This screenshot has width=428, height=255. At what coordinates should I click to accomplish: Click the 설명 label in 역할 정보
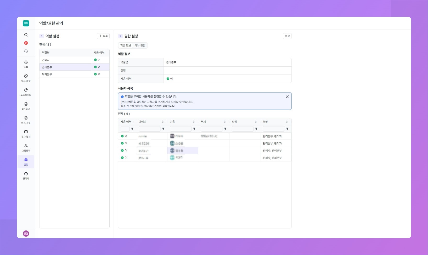point(123,71)
